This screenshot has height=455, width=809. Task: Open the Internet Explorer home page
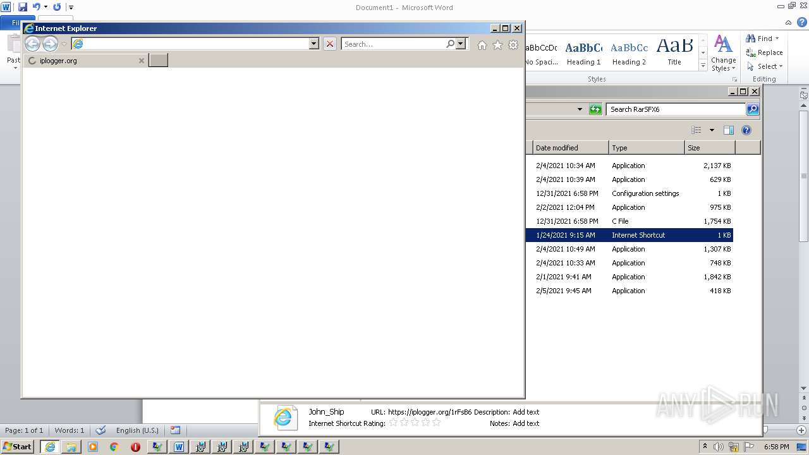(482, 45)
